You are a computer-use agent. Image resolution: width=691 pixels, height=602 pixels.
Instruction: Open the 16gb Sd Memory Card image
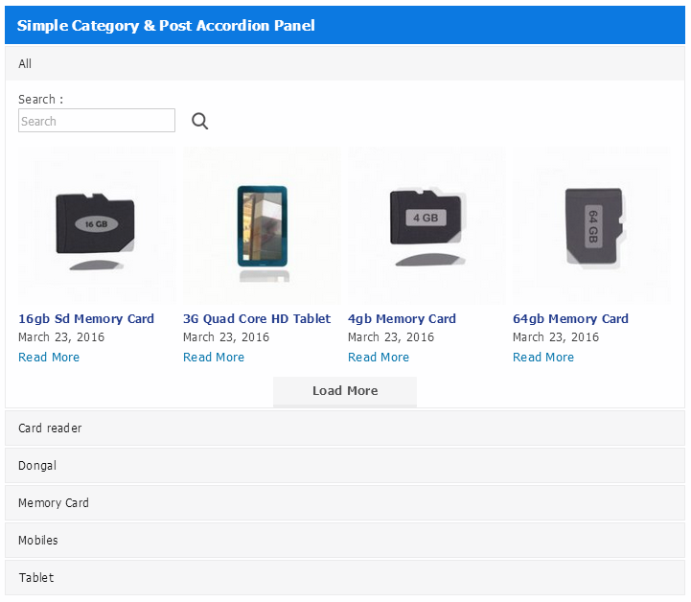point(97,225)
